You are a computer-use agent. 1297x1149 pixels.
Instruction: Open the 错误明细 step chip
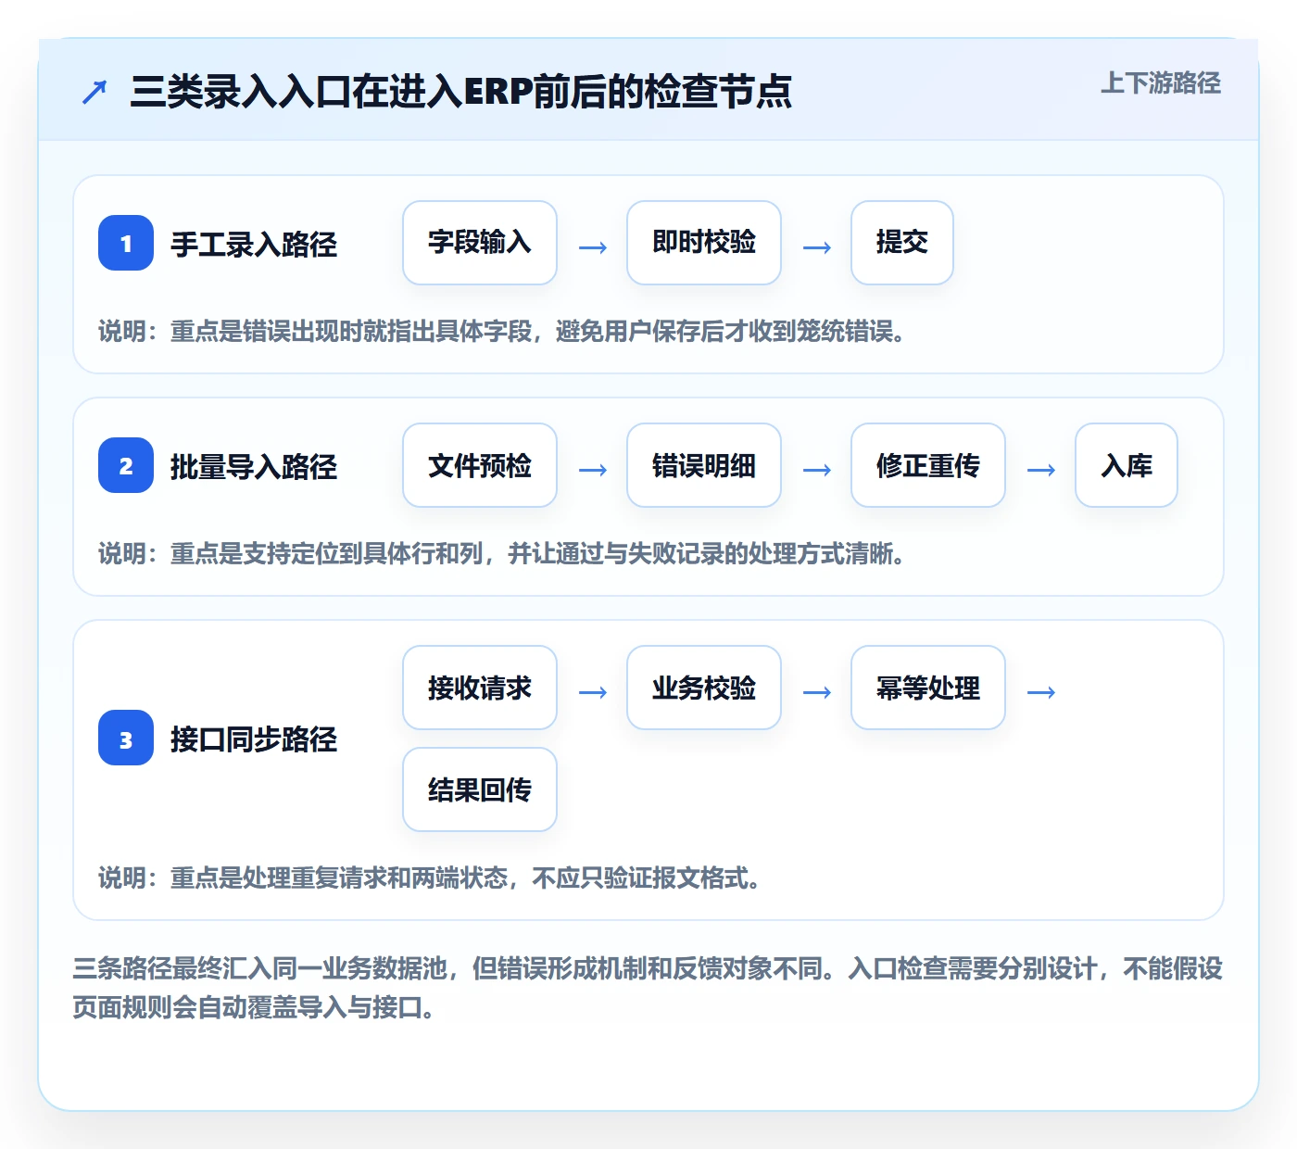(704, 465)
